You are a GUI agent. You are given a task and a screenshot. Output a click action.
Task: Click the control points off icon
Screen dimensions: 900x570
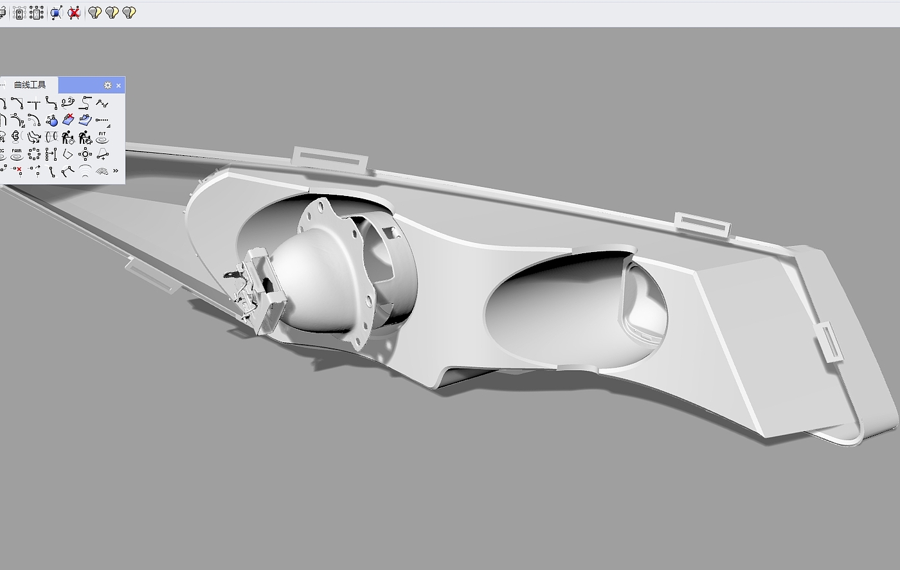click(x=37, y=12)
